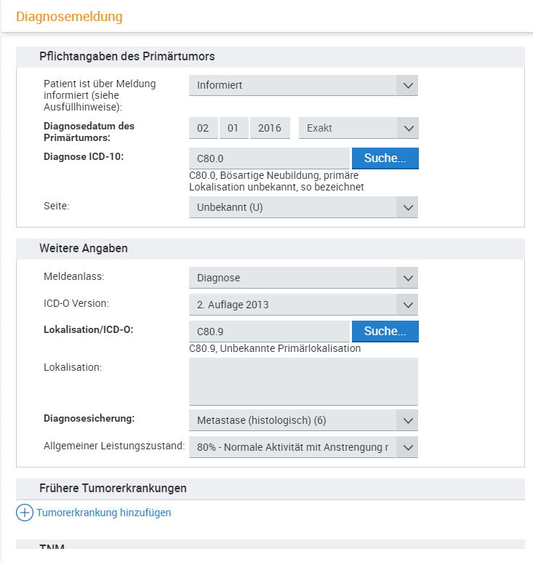Open the Meldeanlass 'Diagnose' dropdown
Screen dimensions: 533x562
pyautogui.click(x=302, y=278)
